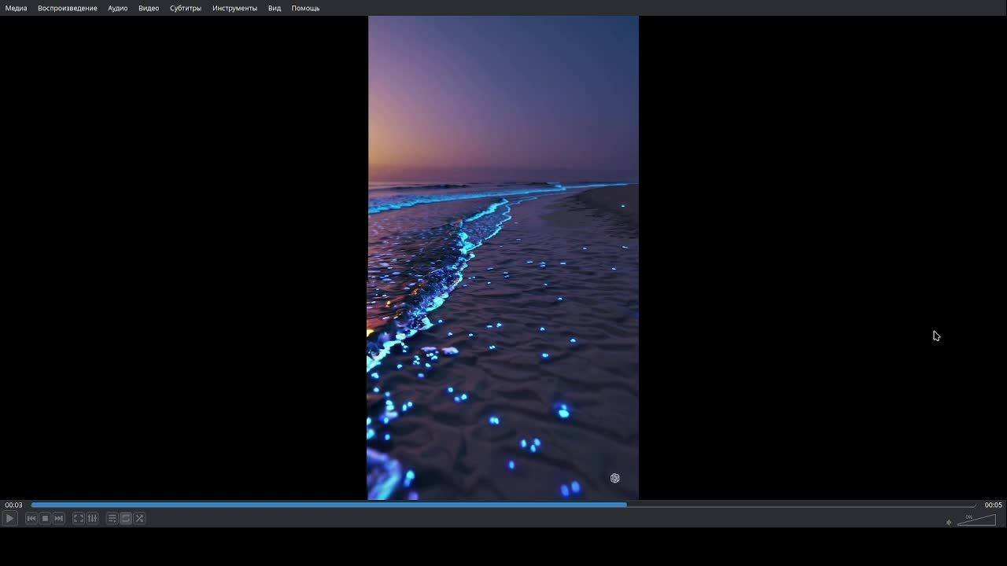
Task: Stop playback using the square button
Action: click(45, 518)
